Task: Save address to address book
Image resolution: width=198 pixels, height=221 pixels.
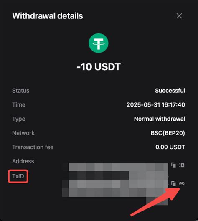Action: coord(182,165)
